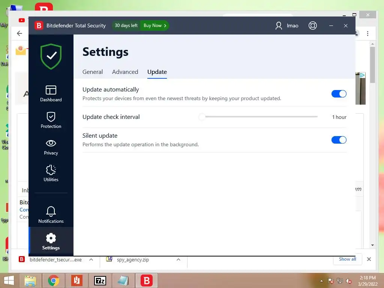Click the taskbar clock showing 2:18 PM
The image size is (384, 288).
(367, 280)
